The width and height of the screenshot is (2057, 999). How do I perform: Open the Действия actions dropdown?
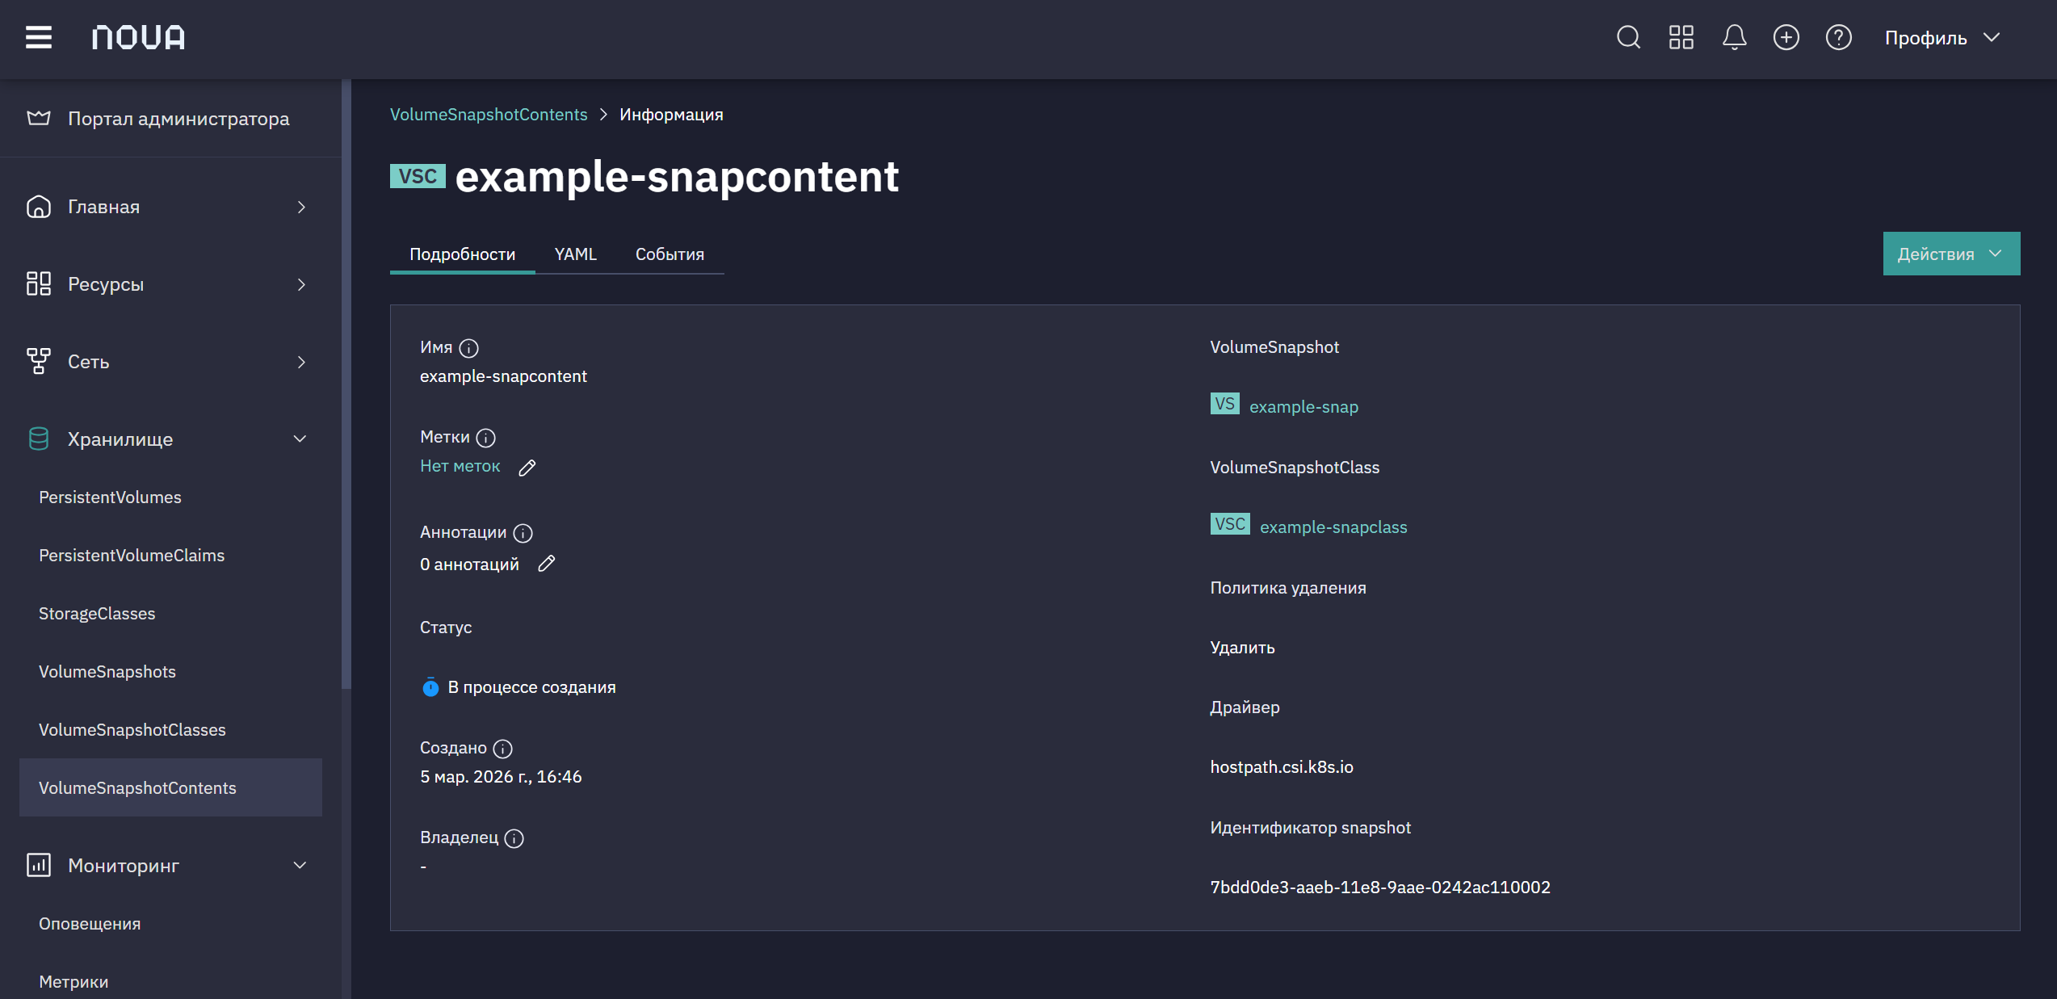[x=1951, y=254]
